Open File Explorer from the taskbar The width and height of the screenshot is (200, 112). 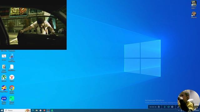tap(37, 110)
